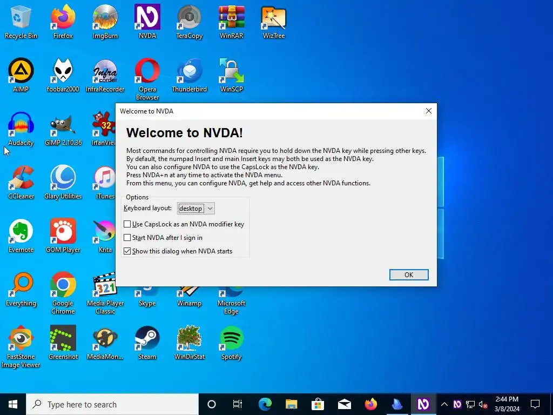The image size is (553, 415).
Task: Open the Mail app from the taskbar
Action: tap(344, 404)
